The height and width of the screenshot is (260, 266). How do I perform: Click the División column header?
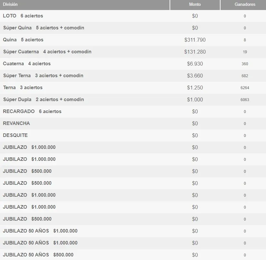tap(10, 5)
